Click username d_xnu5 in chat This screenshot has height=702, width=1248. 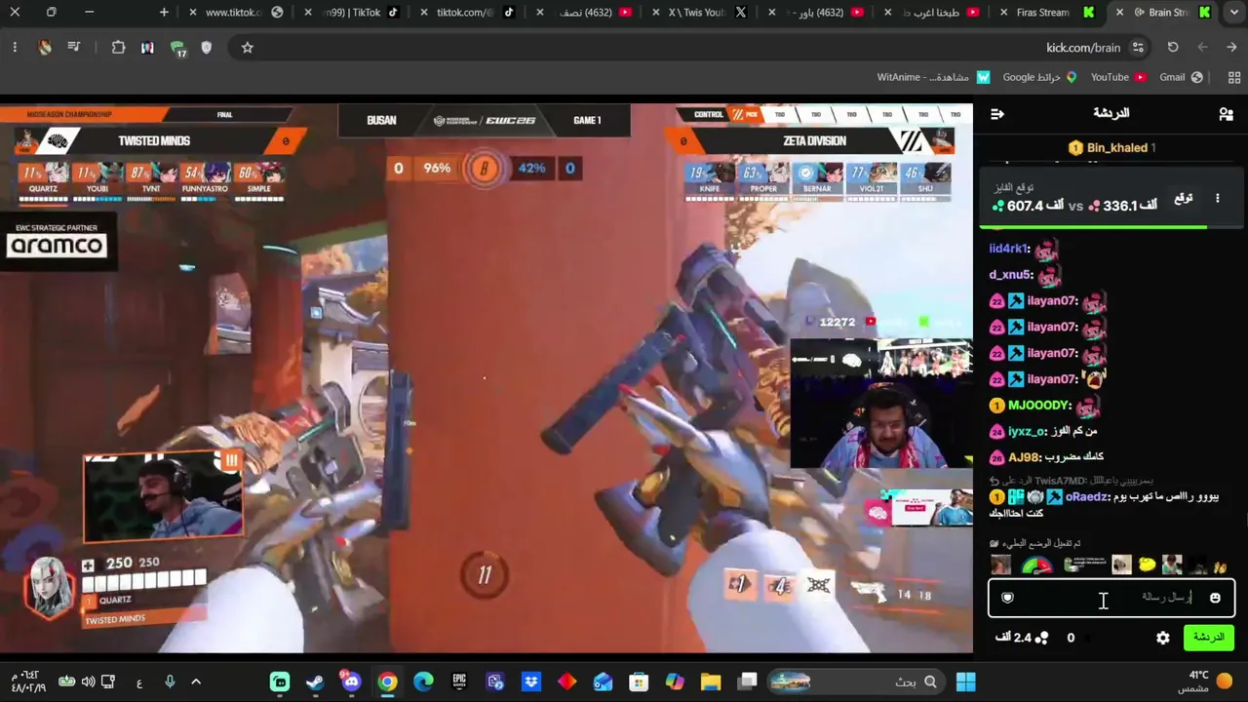(x=1010, y=275)
